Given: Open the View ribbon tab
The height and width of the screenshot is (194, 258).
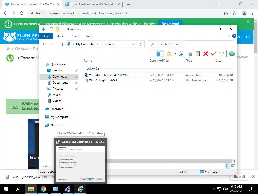Looking at the screenshot, I should [x=89, y=36].
